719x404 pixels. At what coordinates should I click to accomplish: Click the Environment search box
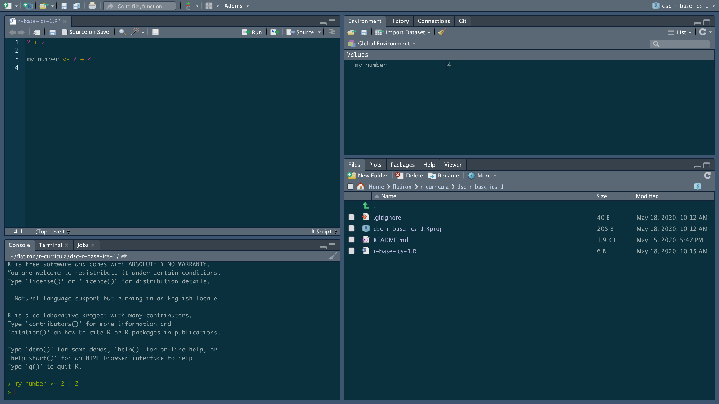point(680,44)
